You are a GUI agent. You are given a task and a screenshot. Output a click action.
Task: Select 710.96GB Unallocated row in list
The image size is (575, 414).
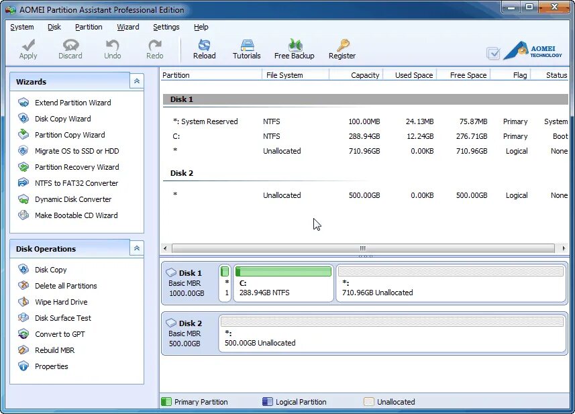coord(365,151)
